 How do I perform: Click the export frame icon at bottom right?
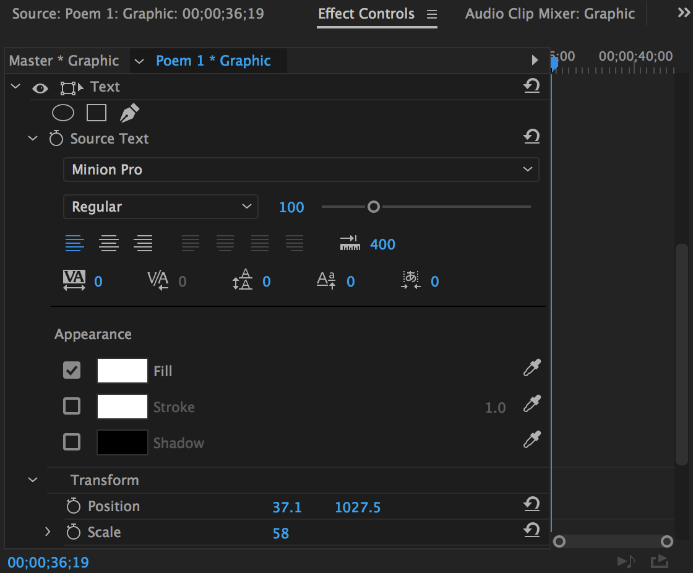(x=660, y=561)
